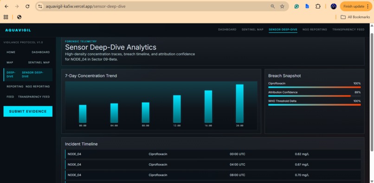Open Sentinel Map in top navigation

252,30
